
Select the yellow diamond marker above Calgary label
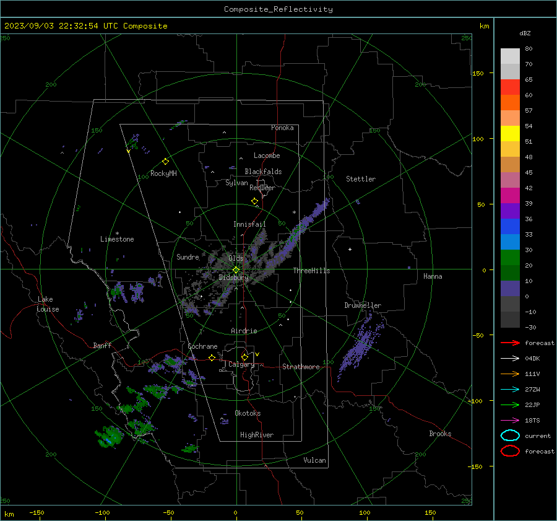point(244,357)
